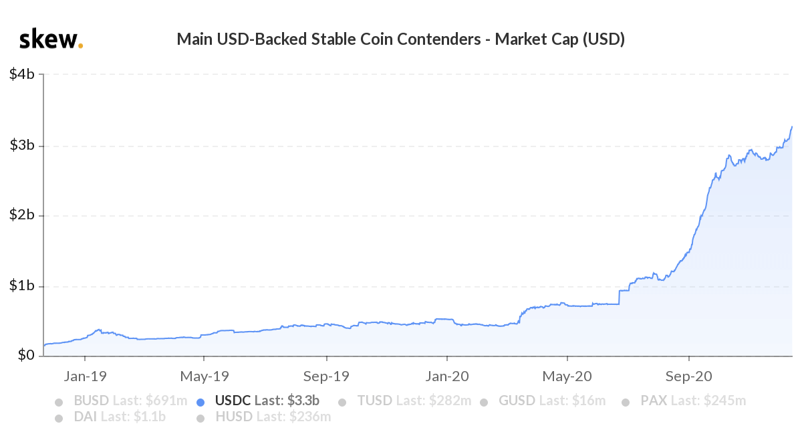Toggle the blue USDC legend dot

200,403
